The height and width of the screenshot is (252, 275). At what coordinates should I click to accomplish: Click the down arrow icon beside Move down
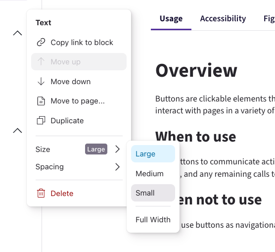(x=41, y=81)
